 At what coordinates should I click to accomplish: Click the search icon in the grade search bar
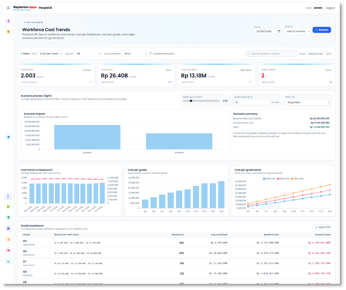[x=248, y=53]
